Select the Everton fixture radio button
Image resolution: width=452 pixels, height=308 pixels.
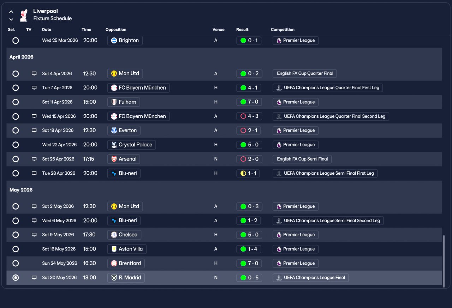pyautogui.click(x=16, y=131)
